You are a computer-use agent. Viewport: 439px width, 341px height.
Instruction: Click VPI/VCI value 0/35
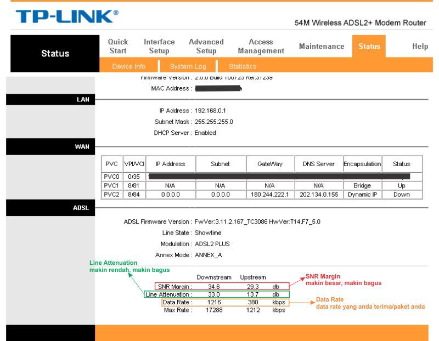pyautogui.click(x=134, y=177)
